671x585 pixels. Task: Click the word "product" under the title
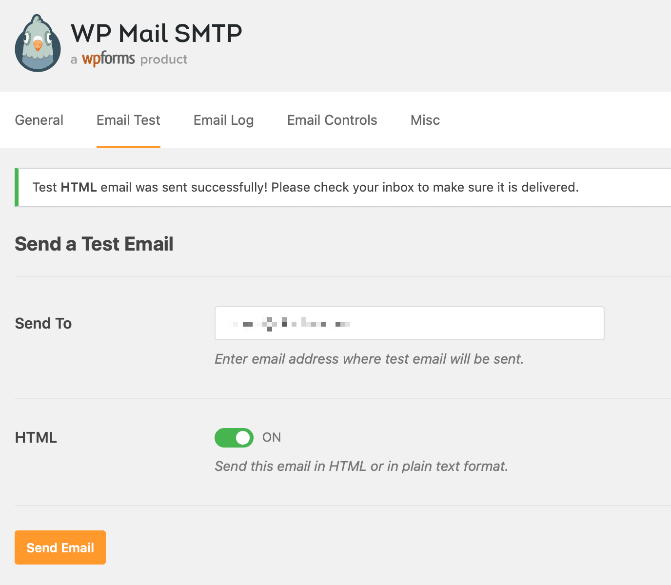pyautogui.click(x=164, y=59)
